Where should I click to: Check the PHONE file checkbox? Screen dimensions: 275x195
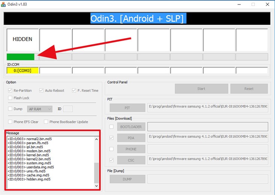[111, 149]
